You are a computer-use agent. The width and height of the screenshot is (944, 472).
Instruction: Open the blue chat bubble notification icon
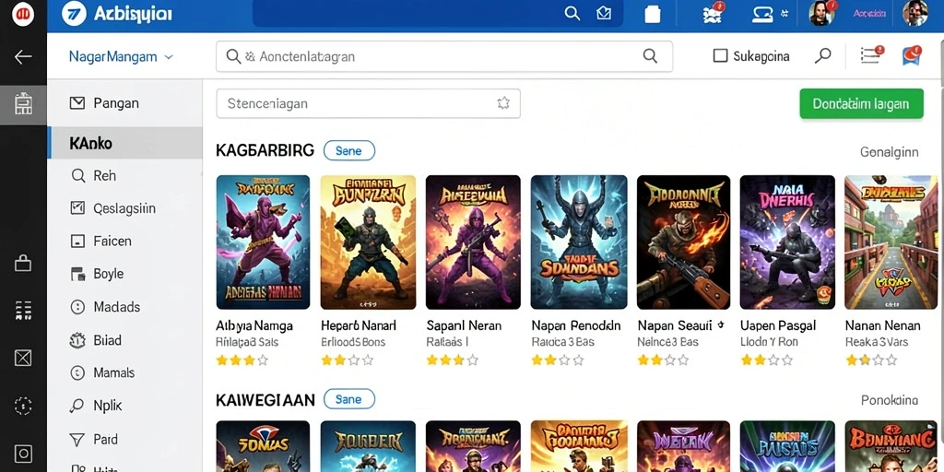pos(912,55)
